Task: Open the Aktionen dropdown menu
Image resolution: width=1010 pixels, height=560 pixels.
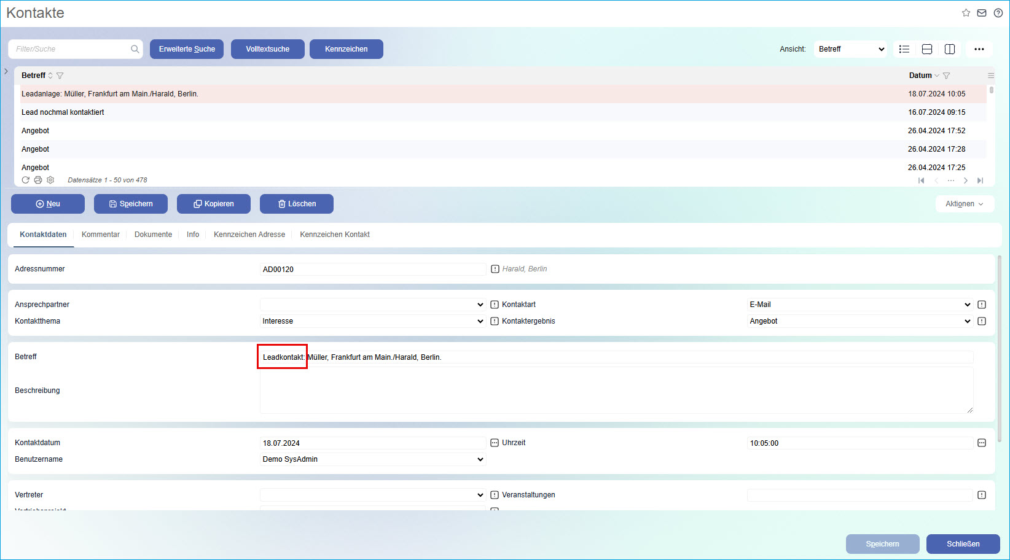Action: click(964, 204)
